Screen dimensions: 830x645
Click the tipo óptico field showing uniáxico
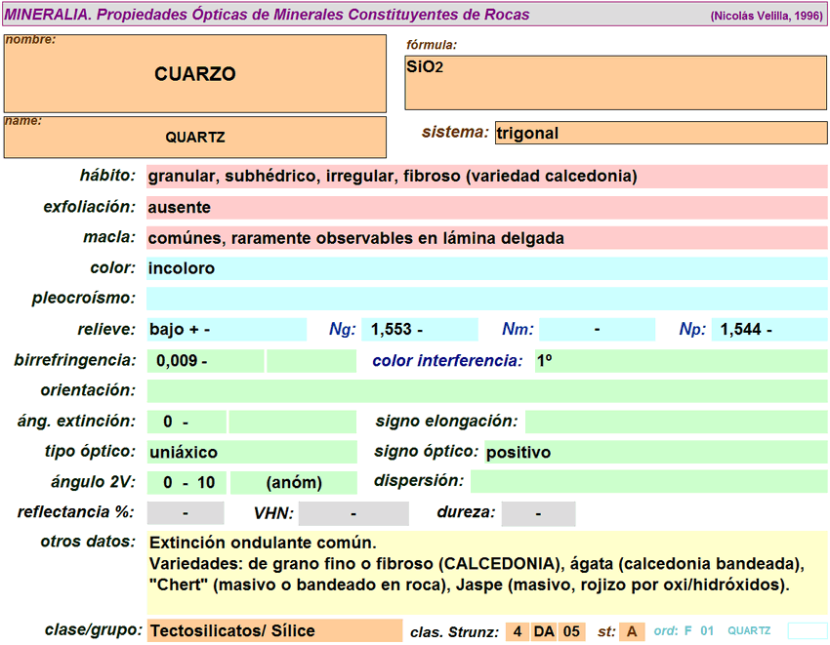[251, 452]
